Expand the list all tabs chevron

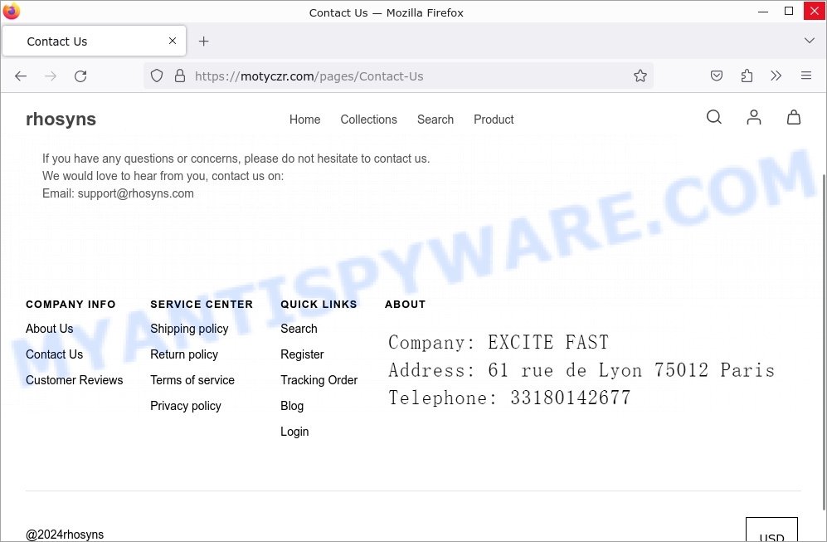(x=809, y=41)
